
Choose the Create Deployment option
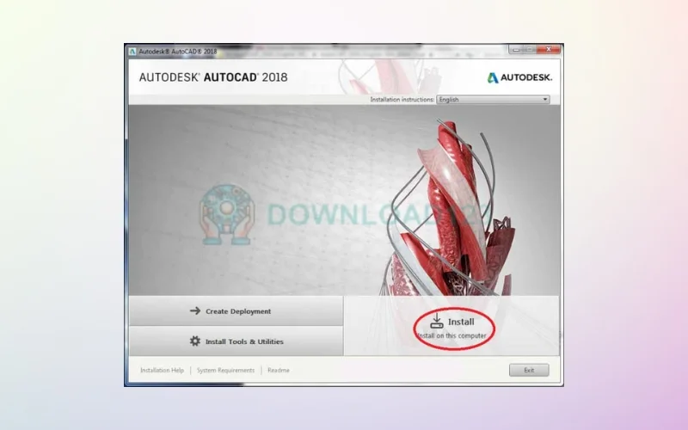[x=236, y=311]
